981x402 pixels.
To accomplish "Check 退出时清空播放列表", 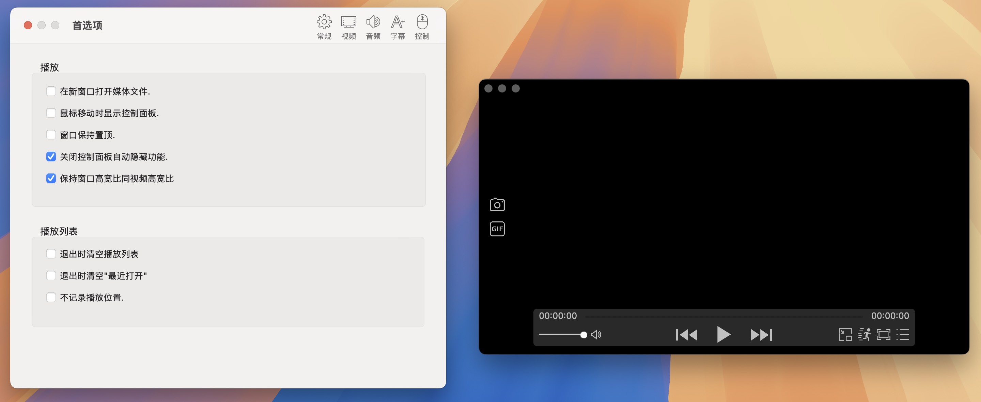I will click(51, 254).
